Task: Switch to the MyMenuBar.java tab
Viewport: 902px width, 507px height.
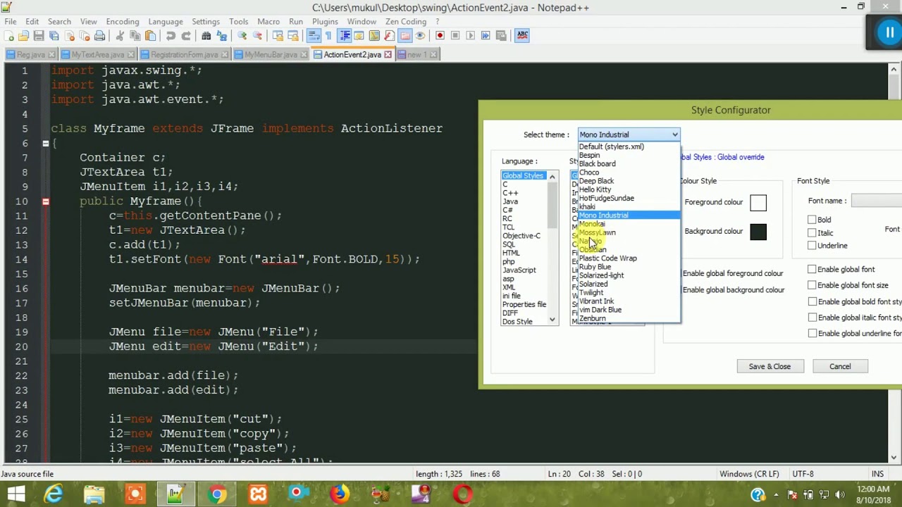Action: (271, 54)
